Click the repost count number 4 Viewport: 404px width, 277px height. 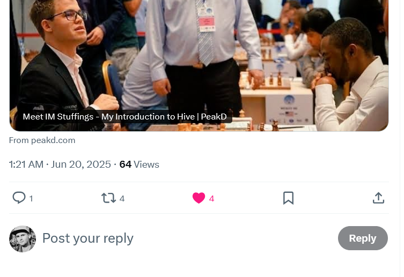122,199
